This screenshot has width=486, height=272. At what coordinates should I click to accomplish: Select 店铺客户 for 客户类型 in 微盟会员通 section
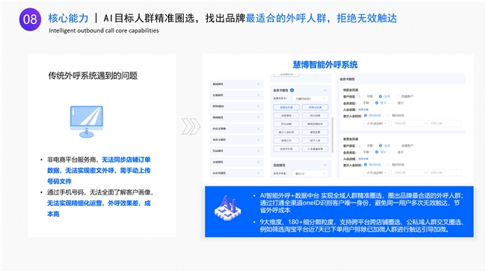tap(405, 96)
